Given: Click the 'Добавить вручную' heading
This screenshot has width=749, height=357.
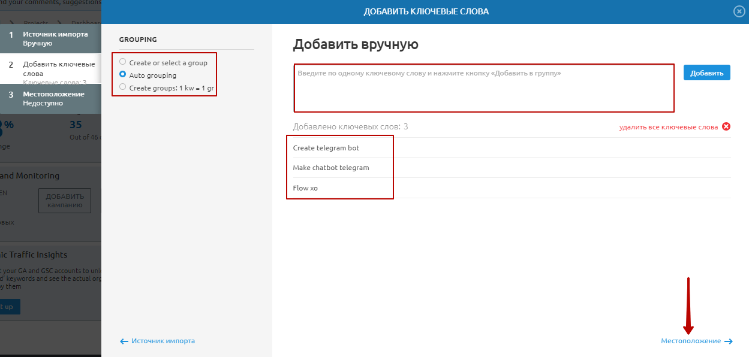Looking at the screenshot, I should [356, 44].
